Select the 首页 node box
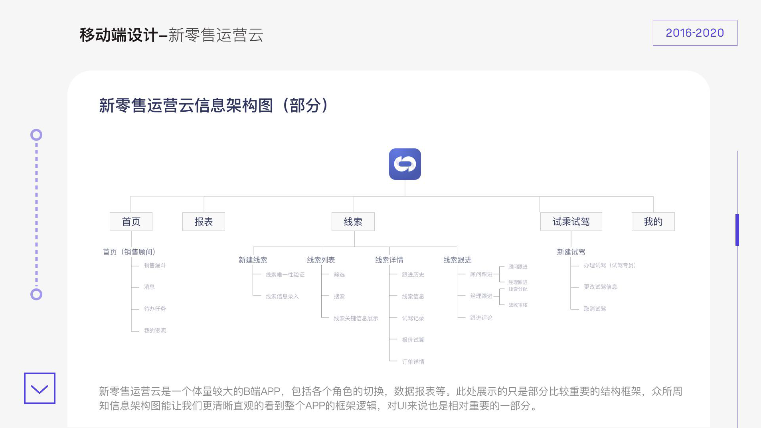Viewport: 761px width, 428px height. (x=131, y=221)
